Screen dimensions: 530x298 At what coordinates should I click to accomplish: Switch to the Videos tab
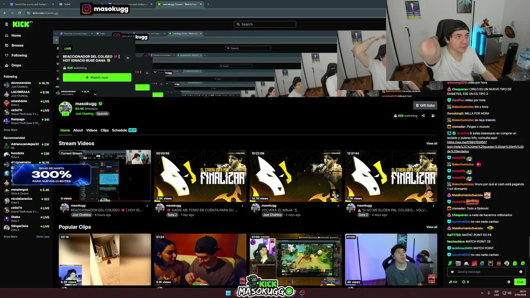[x=92, y=130]
